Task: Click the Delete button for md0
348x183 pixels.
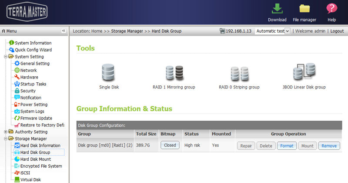Action: pyautogui.click(x=266, y=146)
